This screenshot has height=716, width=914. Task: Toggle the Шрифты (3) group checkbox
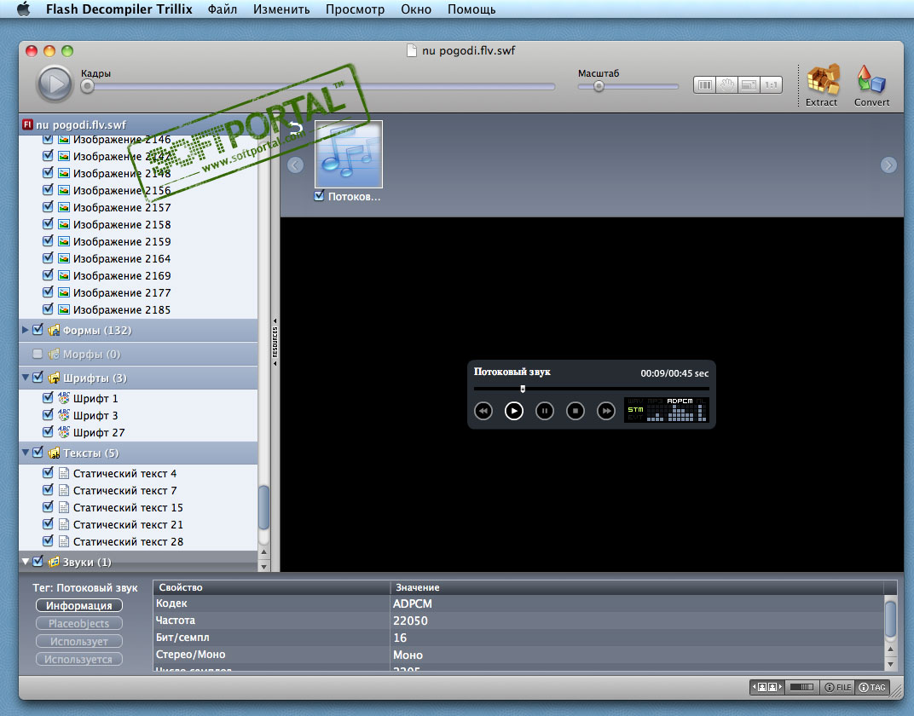pyautogui.click(x=38, y=378)
